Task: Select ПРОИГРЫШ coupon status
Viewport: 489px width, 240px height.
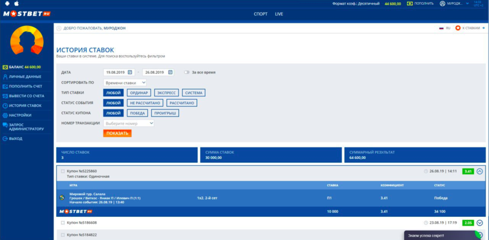Action: point(165,113)
